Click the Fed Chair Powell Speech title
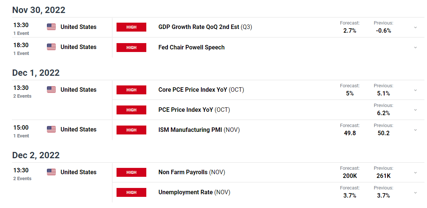427x208 pixels. coord(191,48)
